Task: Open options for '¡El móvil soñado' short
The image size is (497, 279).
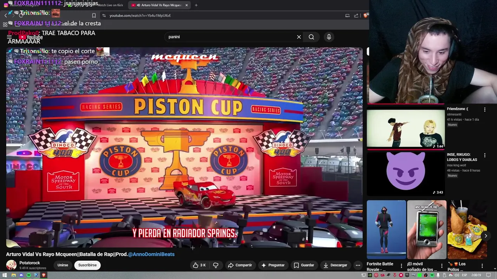Action: point(442,266)
